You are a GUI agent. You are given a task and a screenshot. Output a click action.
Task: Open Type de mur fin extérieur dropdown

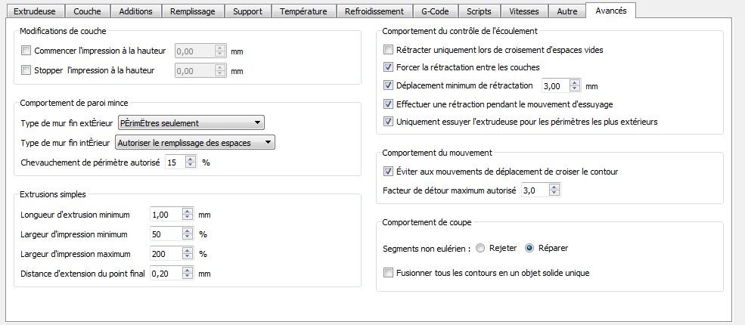[191, 122]
